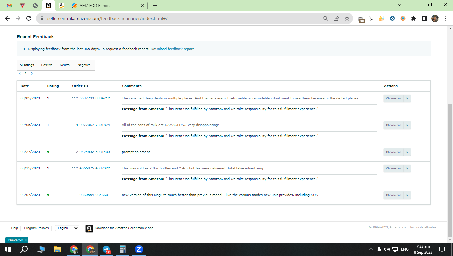This screenshot has height=256, width=453.
Task: Select the All ratings tab
Action: point(27,65)
